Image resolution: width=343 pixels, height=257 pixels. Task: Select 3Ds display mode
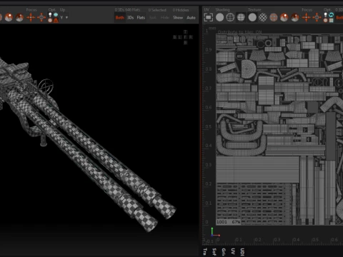(130, 18)
